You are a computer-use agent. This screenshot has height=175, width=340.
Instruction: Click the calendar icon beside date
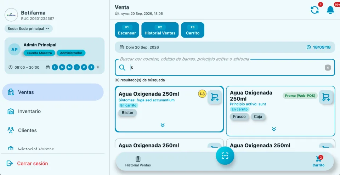121,47
